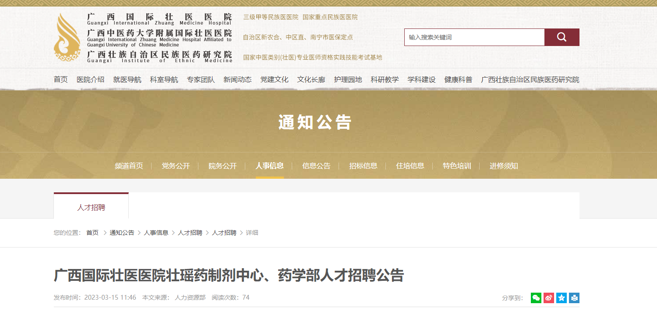This screenshot has height=315, width=657.
Task: Click 广西中医药大学附属国际壮医医院 header text
Action: point(159,33)
